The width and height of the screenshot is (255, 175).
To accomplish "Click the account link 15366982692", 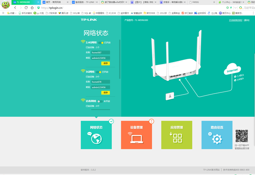I will point(236,20).
